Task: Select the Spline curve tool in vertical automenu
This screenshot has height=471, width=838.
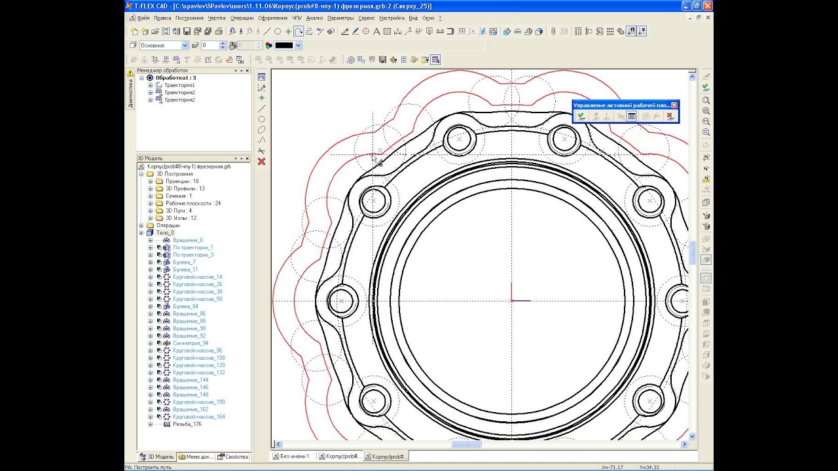Action: (x=262, y=140)
